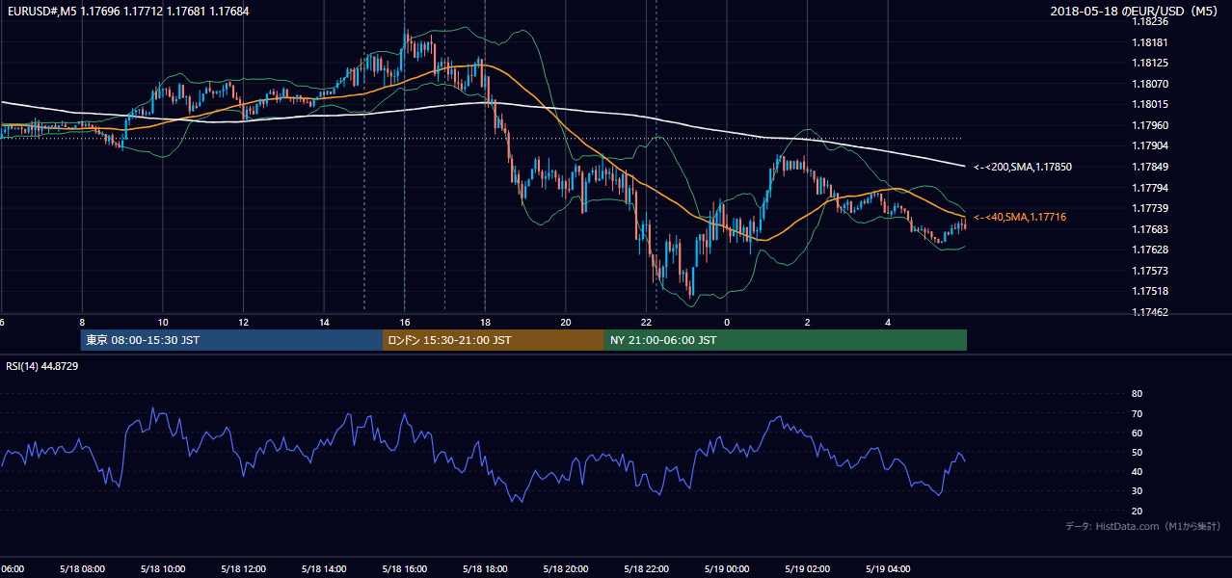Viewport: 1232px width, 578px height.
Task: Click hour marker 10 under price chart
Action: [163, 322]
